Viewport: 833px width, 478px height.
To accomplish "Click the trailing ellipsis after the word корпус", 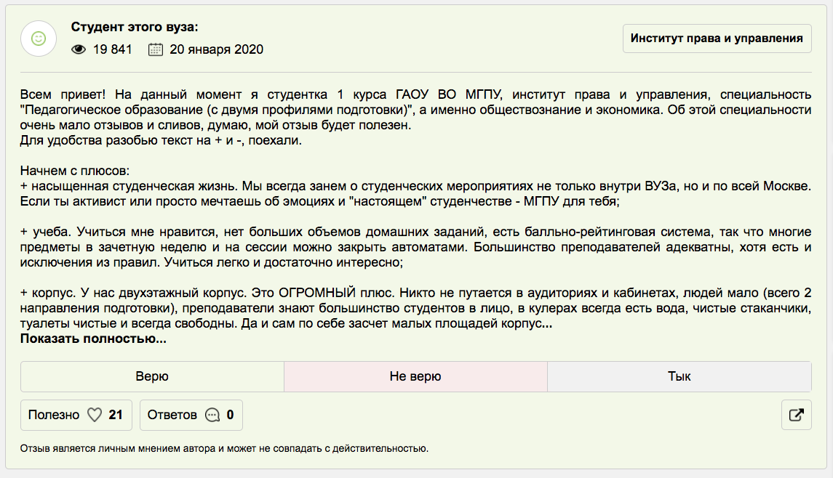I will coord(546,325).
